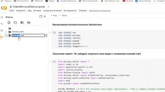This screenshot has height=92, width=165.
Task: Close the Files panel
Action: tap(45, 16)
